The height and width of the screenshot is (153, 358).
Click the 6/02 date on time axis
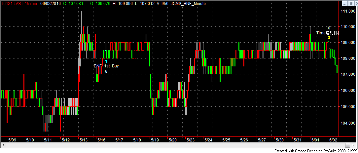333,140
